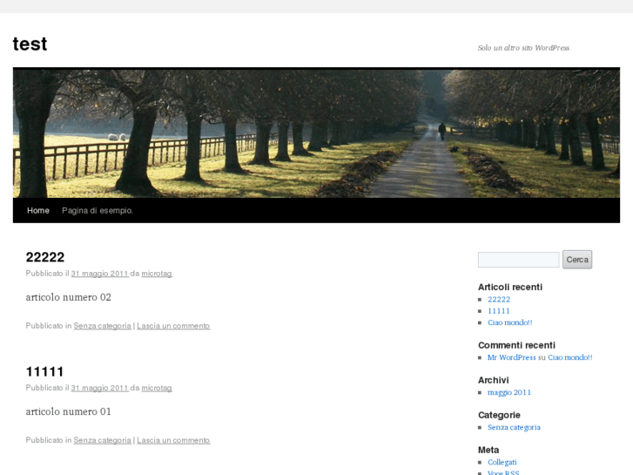This screenshot has height=475, width=633.
Task: Click 'Lascia un commento' under post 11111
Action: click(x=173, y=440)
